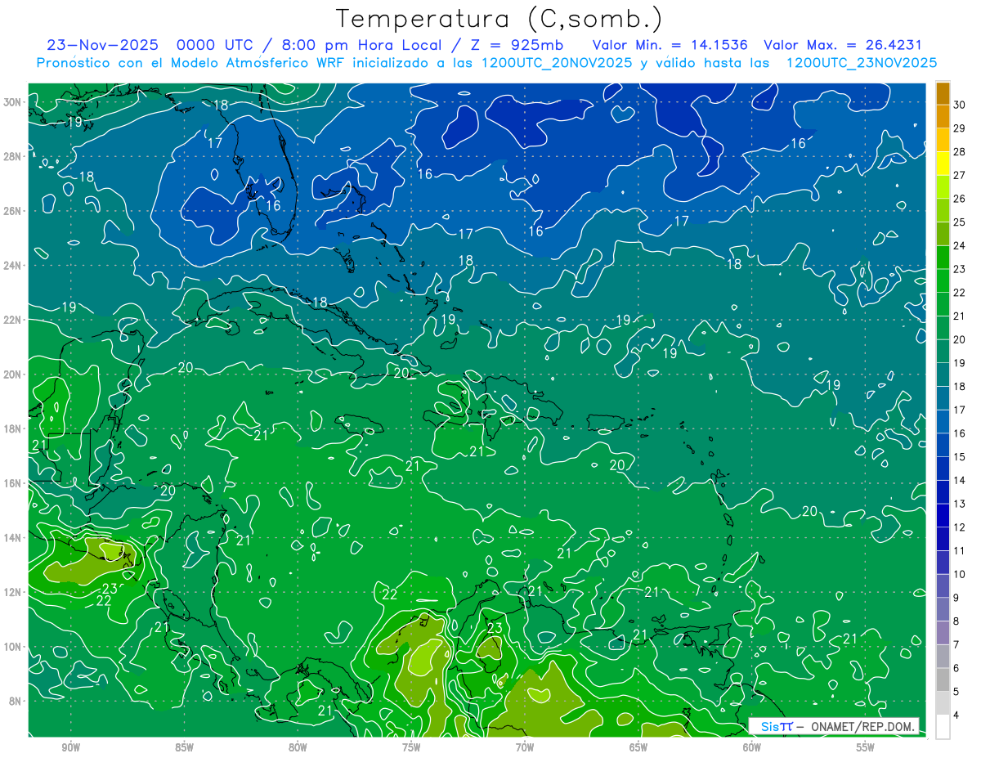Screen dimensions: 981x758
Task: Click the 'Valor Max. = 26.4231' value
Action: coord(843,46)
